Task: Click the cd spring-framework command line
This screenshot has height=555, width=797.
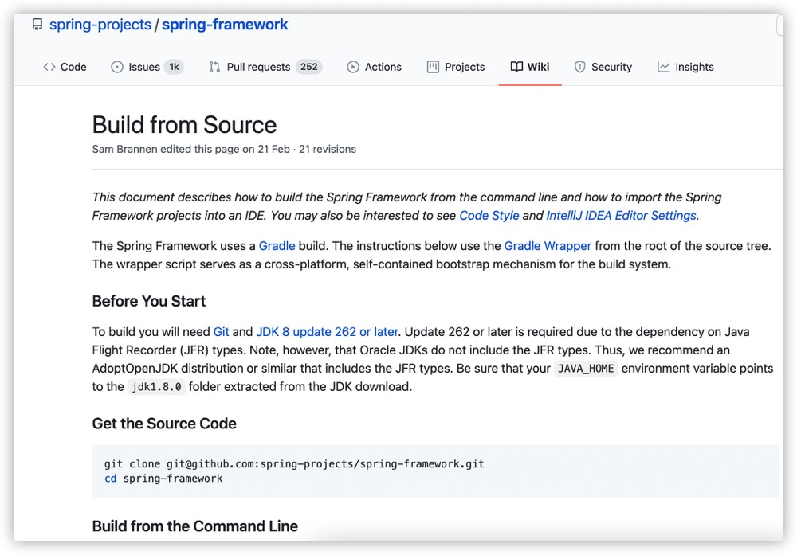Action: pos(163,479)
